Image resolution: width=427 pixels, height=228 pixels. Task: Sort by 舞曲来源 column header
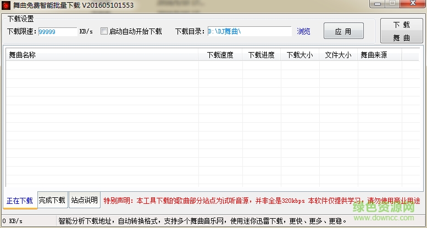point(380,55)
